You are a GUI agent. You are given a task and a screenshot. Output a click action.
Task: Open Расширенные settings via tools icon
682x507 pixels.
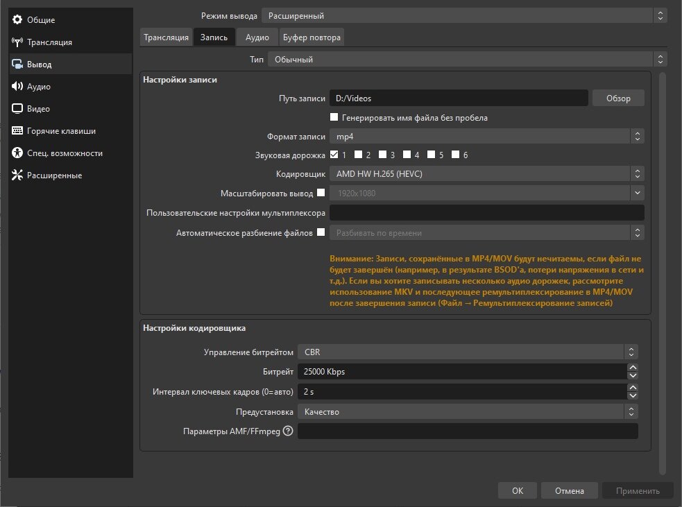17,175
